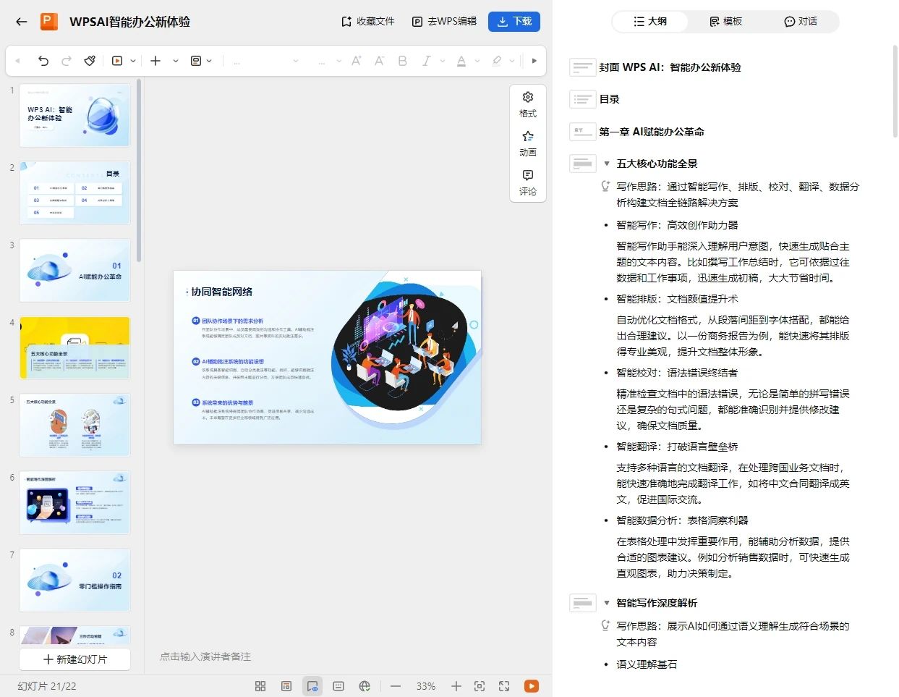Toggle bold formatting
The image size is (899, 697).
pyautogui.click(x=403, y=61)
